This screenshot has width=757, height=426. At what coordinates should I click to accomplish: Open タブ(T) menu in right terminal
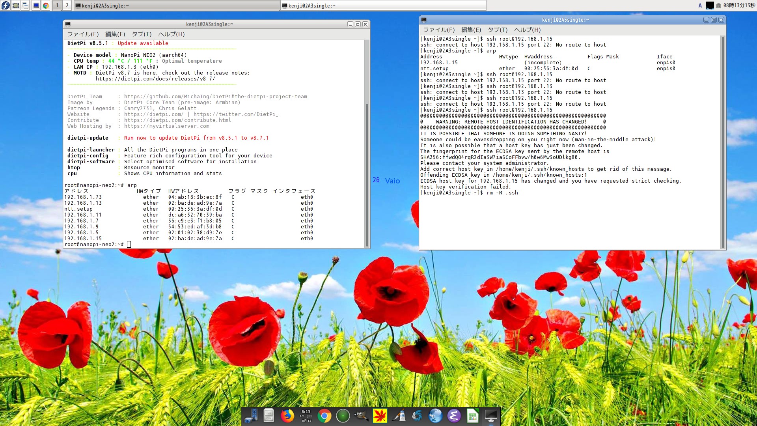(x=498, y=30)
